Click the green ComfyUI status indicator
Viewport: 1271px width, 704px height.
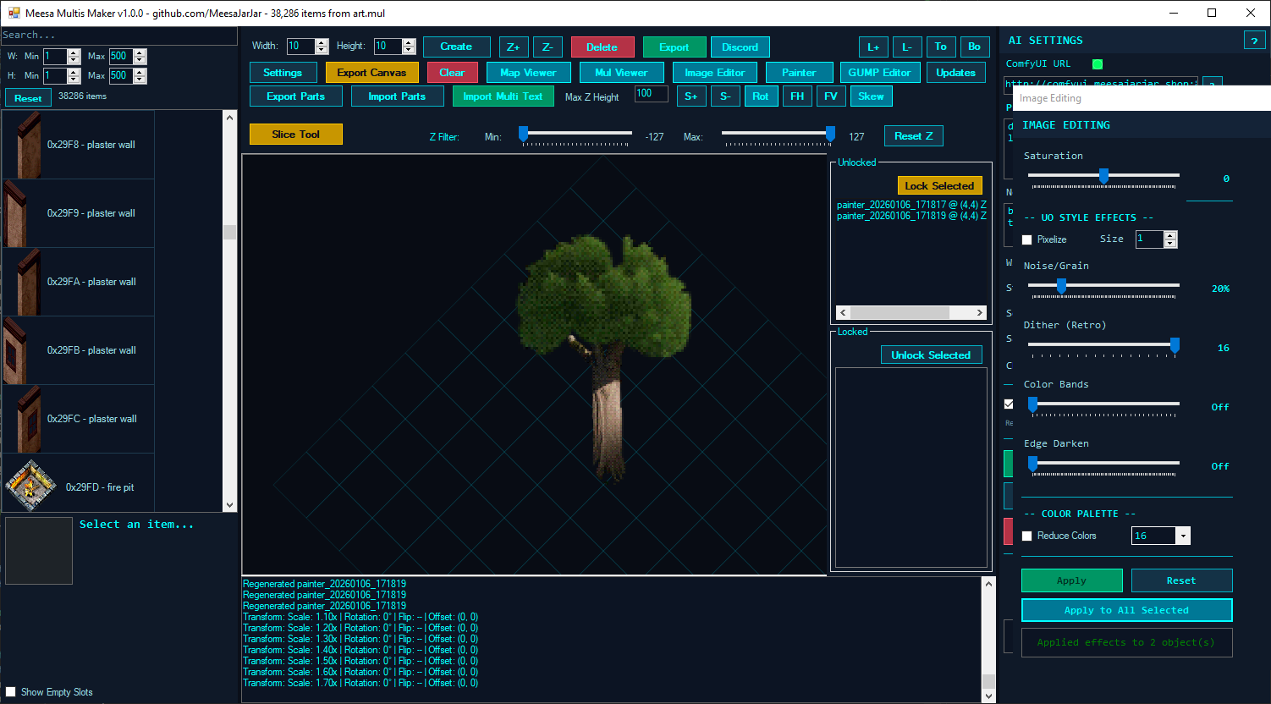pos(1098,63)
